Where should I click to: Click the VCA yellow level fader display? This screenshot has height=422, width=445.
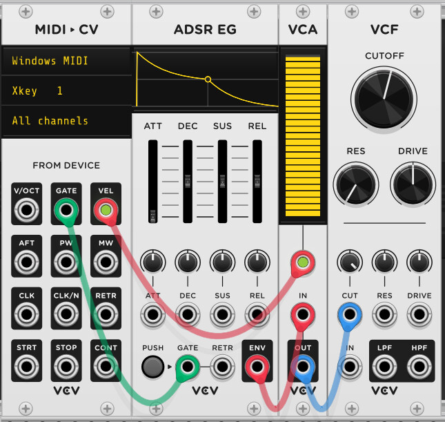303,136
